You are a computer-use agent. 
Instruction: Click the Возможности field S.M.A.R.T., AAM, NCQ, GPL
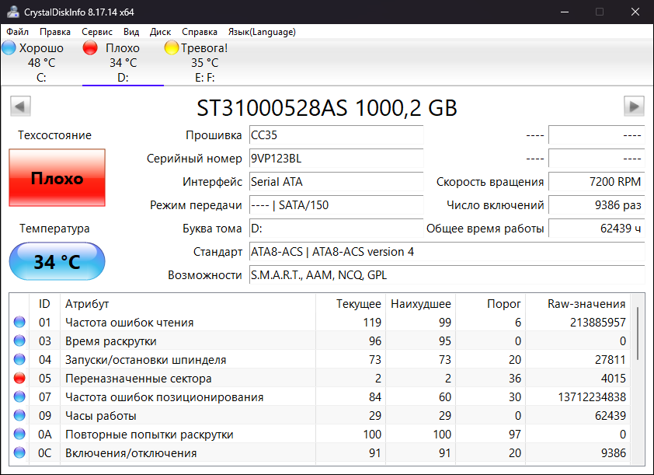click(x=447, y=275)
